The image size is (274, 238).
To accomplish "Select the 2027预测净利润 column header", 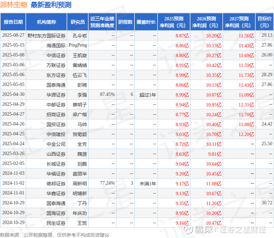I will [239, 22].
